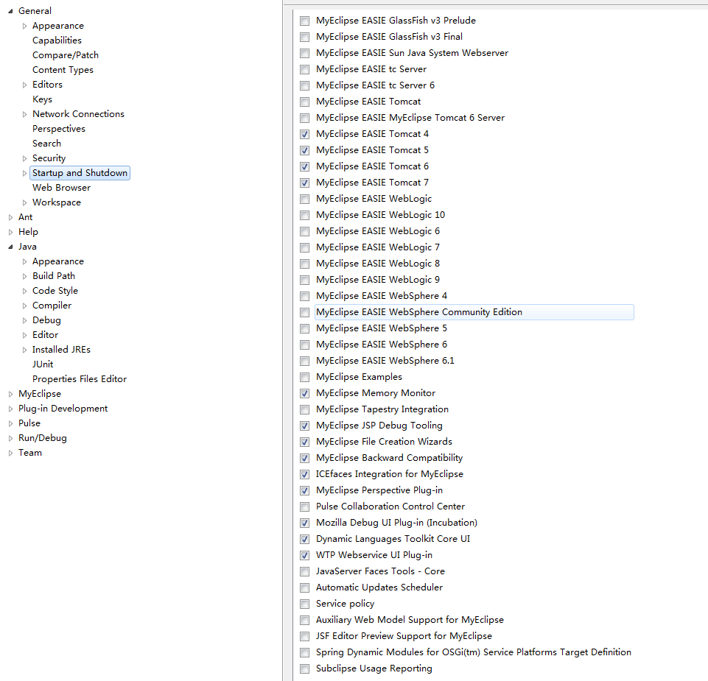This screenshot has height=681, width=708.
Task: Select Code Style tree item
Action: pyautogui.click(x=55, y=291)
